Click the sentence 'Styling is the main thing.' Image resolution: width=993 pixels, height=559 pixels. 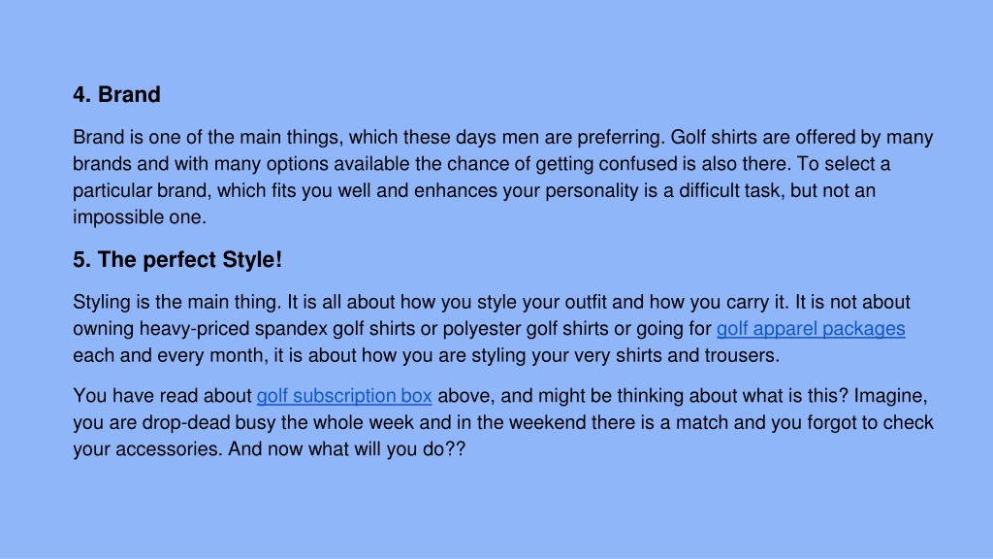177,303
